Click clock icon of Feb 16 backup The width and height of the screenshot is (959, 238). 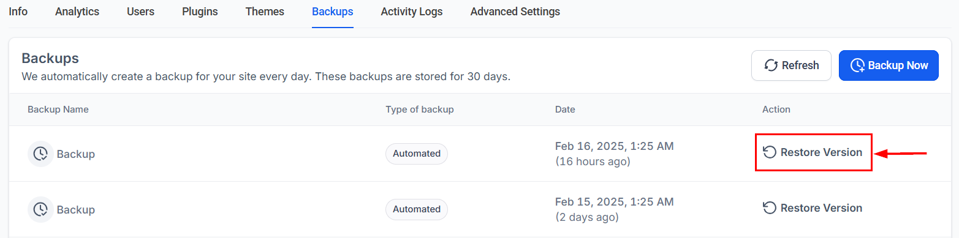(40, 154)
